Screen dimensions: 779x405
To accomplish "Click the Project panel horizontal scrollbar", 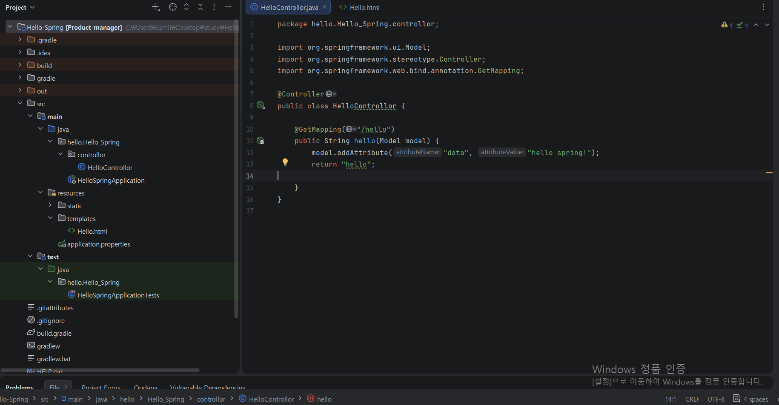I will click(100, 370).
